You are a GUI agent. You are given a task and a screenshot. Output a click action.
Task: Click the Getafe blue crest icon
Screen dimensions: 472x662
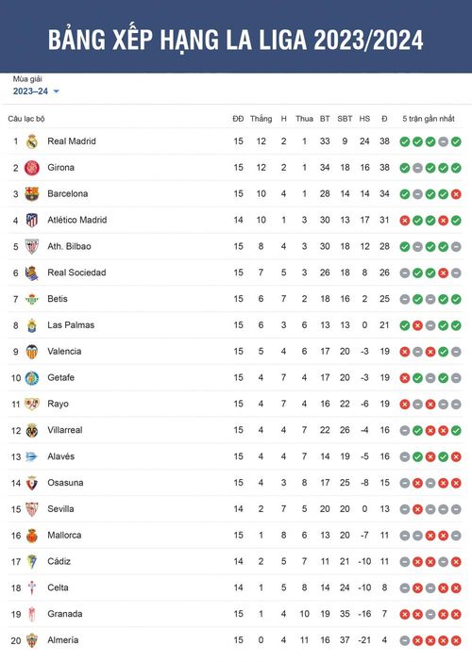pos(32,378)
